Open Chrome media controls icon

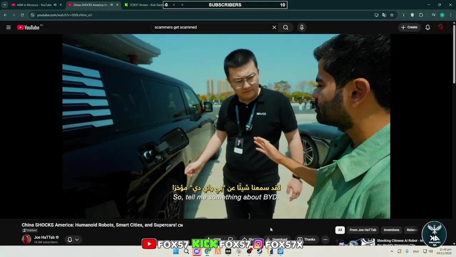coord(434,15)
